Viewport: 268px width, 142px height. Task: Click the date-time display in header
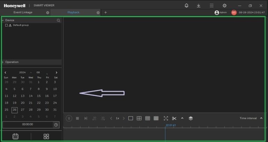tap(252, 13)
